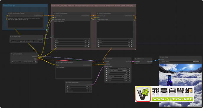This screenshot has height=108, width=203.
Task: Click the VAE Decode node collapse dot
Action: pos(135,59)
